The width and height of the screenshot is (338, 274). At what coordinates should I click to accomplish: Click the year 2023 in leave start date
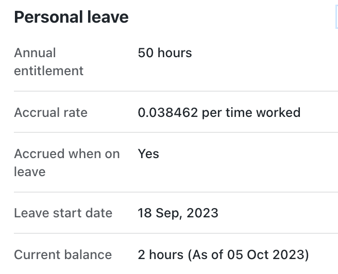click(x=202, y=213)
